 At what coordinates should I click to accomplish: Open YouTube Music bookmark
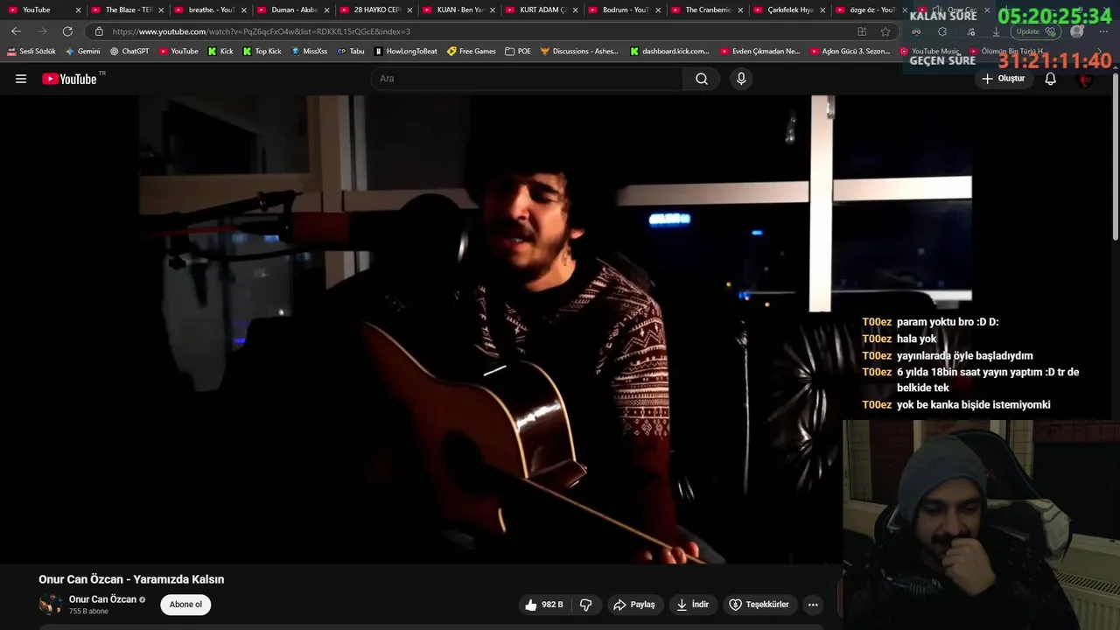click(x=930, y=52)
